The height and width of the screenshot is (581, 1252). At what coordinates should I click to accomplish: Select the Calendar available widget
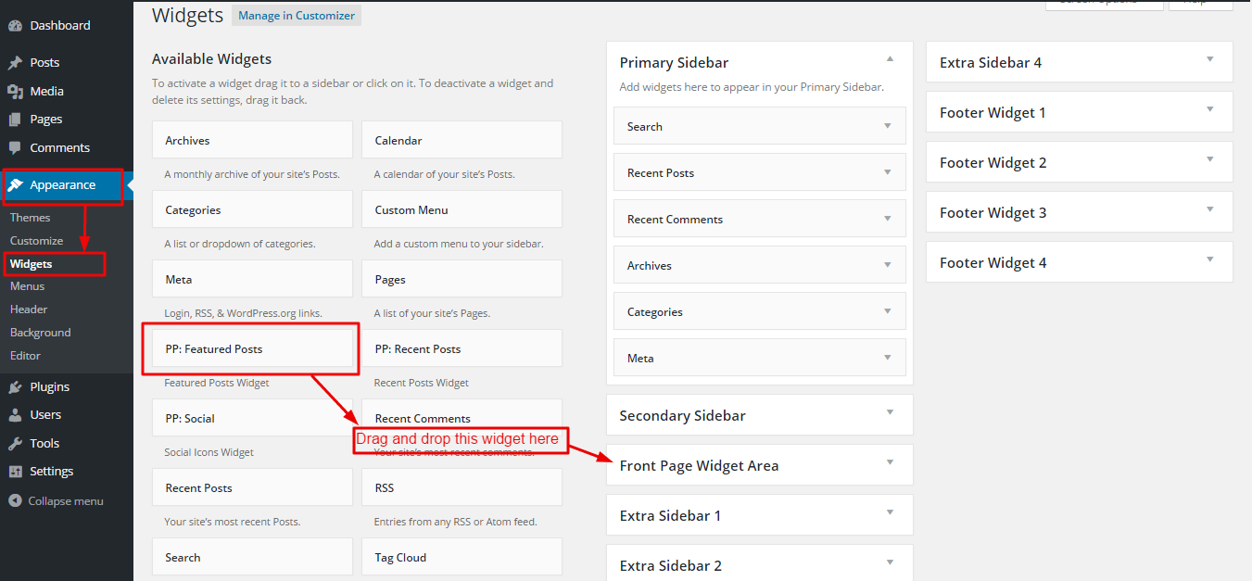click(462, 140)
